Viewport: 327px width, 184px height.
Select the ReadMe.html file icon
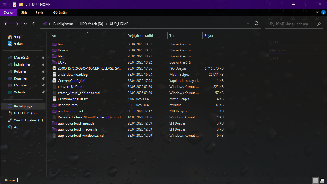pos(54,105)
